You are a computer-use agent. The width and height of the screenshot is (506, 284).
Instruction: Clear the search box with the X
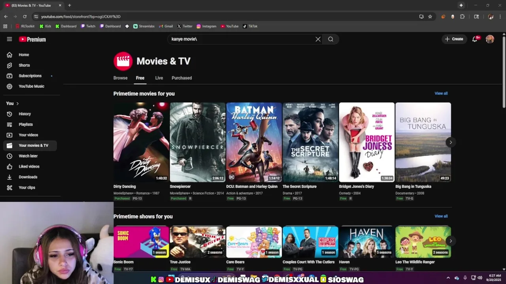pos(318,39)
